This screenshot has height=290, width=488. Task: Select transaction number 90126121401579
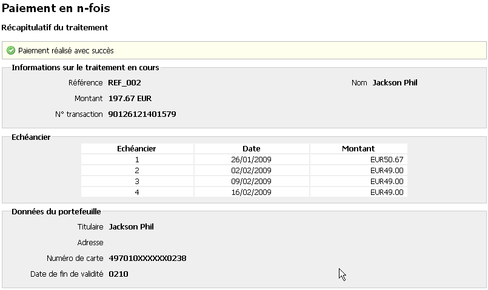click(142, 114)
